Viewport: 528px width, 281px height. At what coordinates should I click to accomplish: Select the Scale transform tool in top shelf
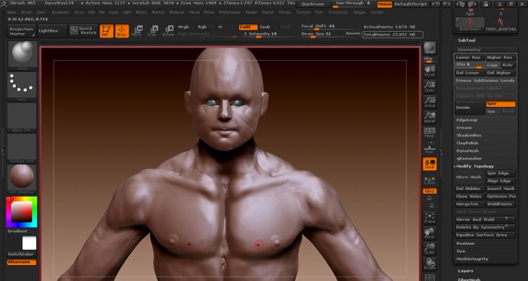coord(152,31)
